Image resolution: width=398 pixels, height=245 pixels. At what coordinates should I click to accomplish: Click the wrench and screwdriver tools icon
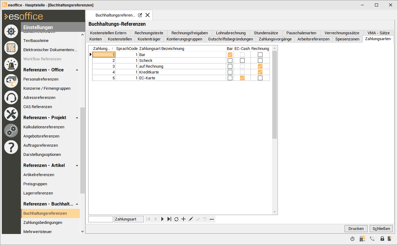point(11,114)
